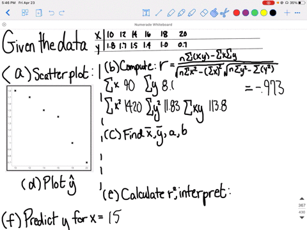Screen dimensions: 307x230
Task: Select the first pen tool
Action: coord(171,13)
